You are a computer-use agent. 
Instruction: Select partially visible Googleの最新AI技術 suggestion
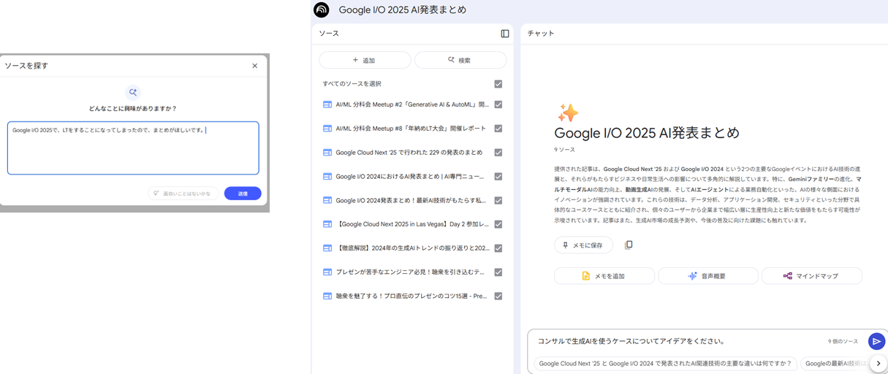835,363
